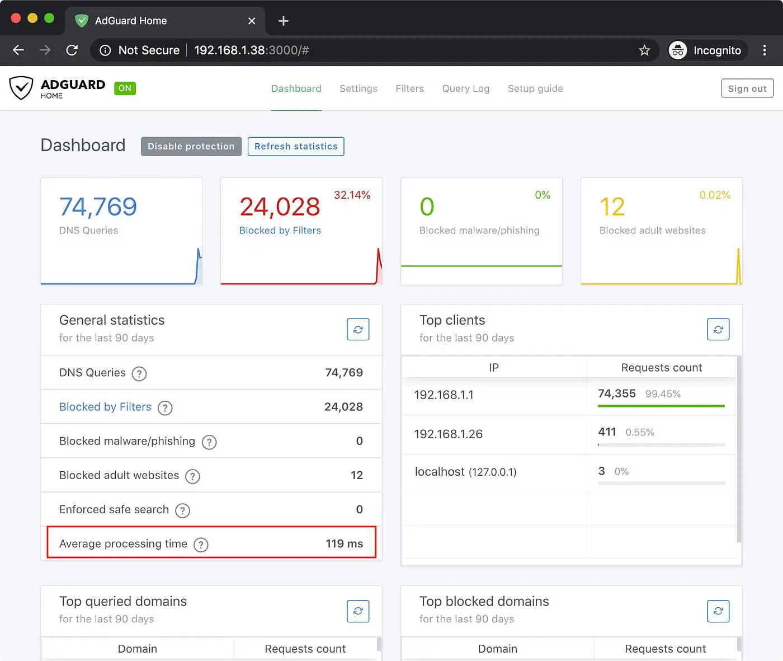Click the 0.02% adult websites percentage
Image resolution: width=783 pixels, height=661 pixels.
click(715, 195)
